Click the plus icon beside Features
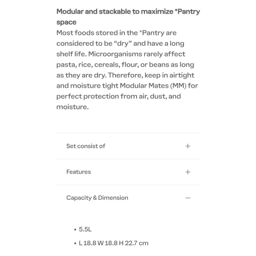The width and height of the screenshot is (256, 256). pyautogui.click(x=188, y=172)
